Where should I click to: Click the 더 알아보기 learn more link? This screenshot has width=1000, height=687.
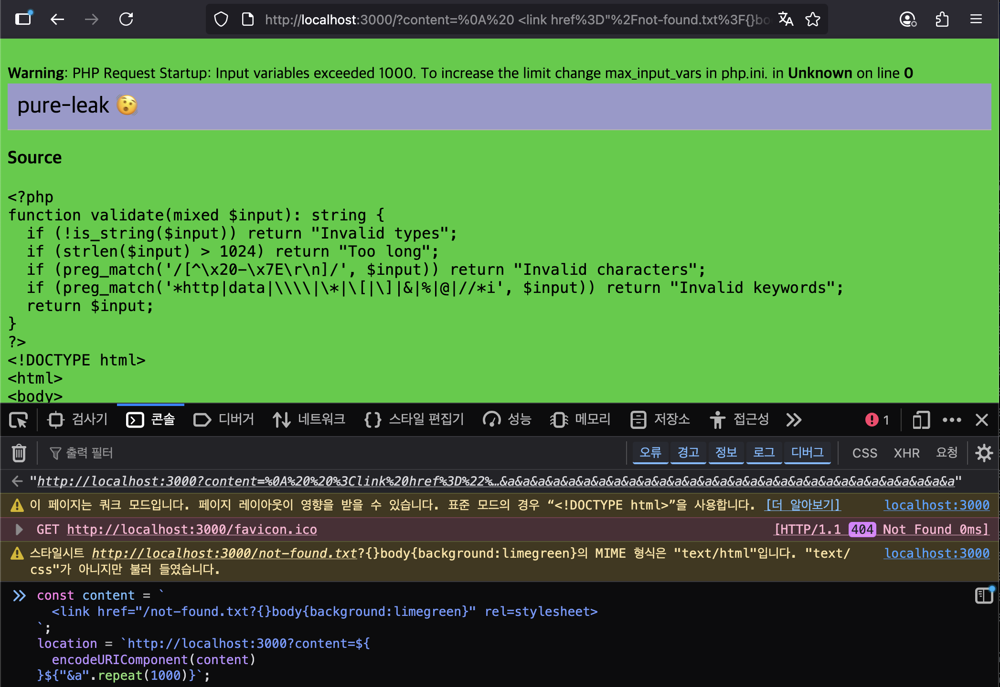[x=802, y=505]
